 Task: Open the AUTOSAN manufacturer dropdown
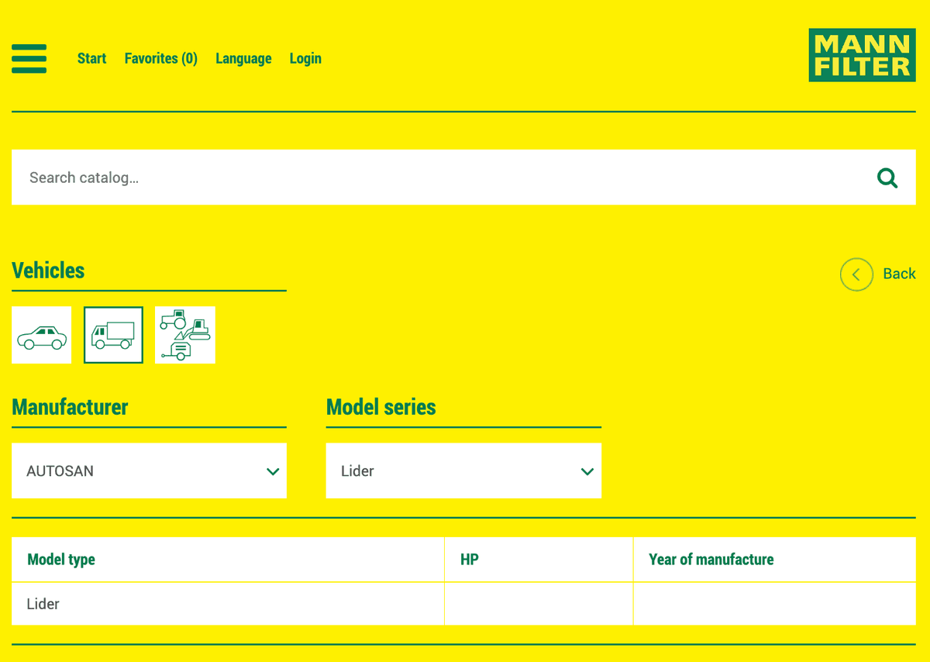pyautogui.click(x=149, y=471)
